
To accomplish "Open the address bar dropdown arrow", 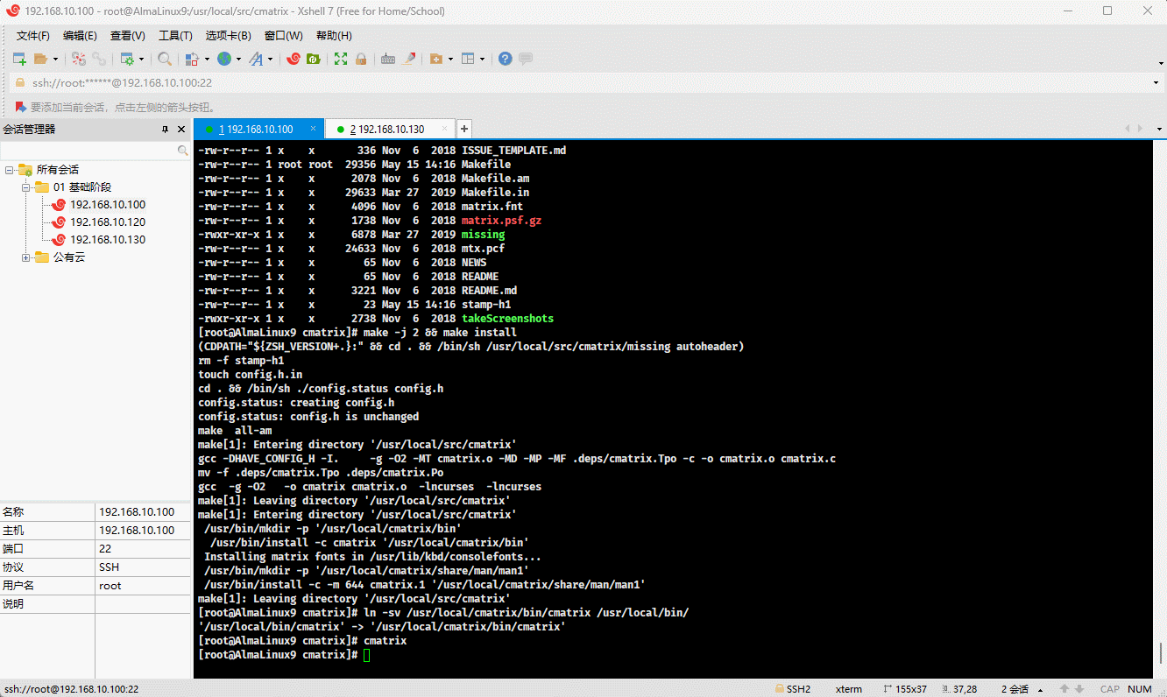I will pyautogui.click(x=1156, y=83).
